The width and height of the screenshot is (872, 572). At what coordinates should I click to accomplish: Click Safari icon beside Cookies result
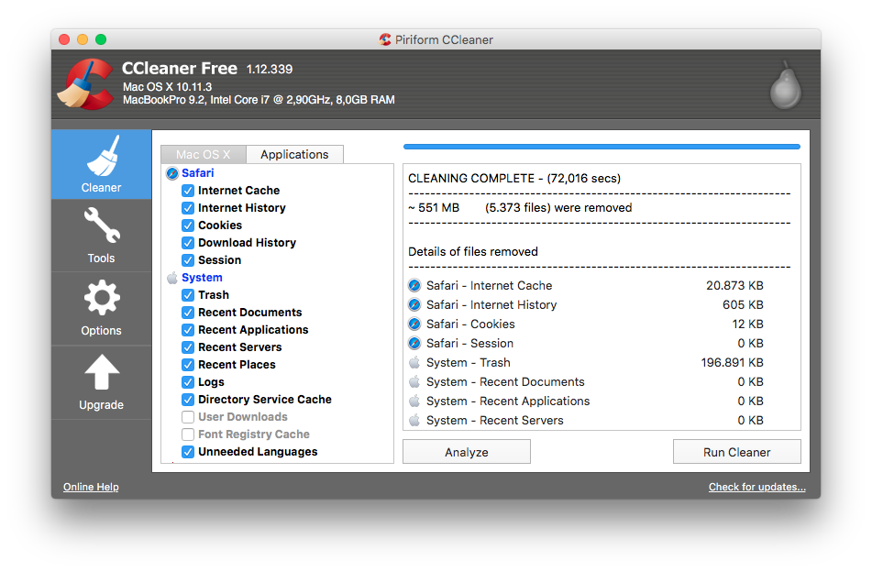[414, 324]
